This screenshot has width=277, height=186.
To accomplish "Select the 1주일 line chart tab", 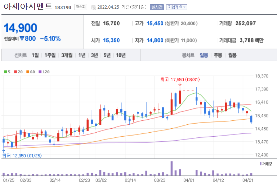I will [x=50, y=56].
